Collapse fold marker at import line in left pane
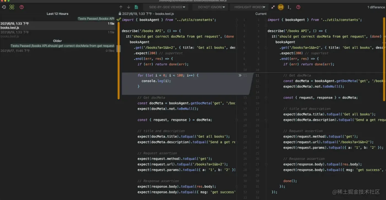This screenshot has width=386, height=200. tap(237, 20)
